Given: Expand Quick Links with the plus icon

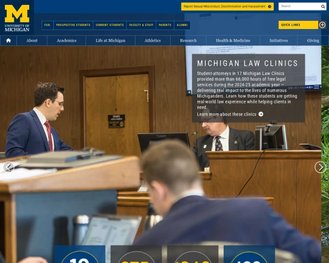Looking at the screenshot, I should tap(322, 25).
